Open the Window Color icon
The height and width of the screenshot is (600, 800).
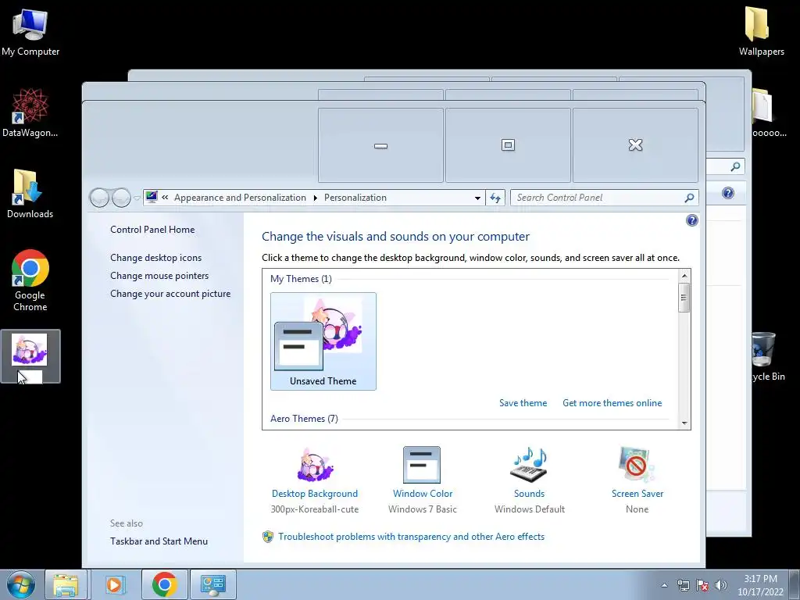click(421, 465)
